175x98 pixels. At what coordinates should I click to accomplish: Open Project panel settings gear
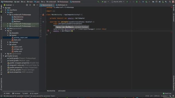coord(34,5)
